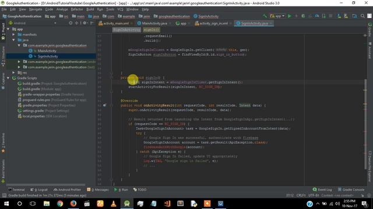Click the Search Everywhere magnifier icon

click(x=363, y=16)
